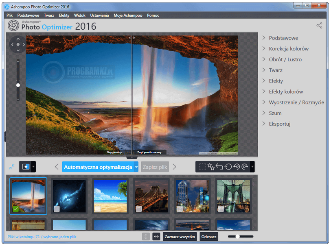Click the Odznacz button
Viewport: 331px width, 246px height.
coord(209,237)
